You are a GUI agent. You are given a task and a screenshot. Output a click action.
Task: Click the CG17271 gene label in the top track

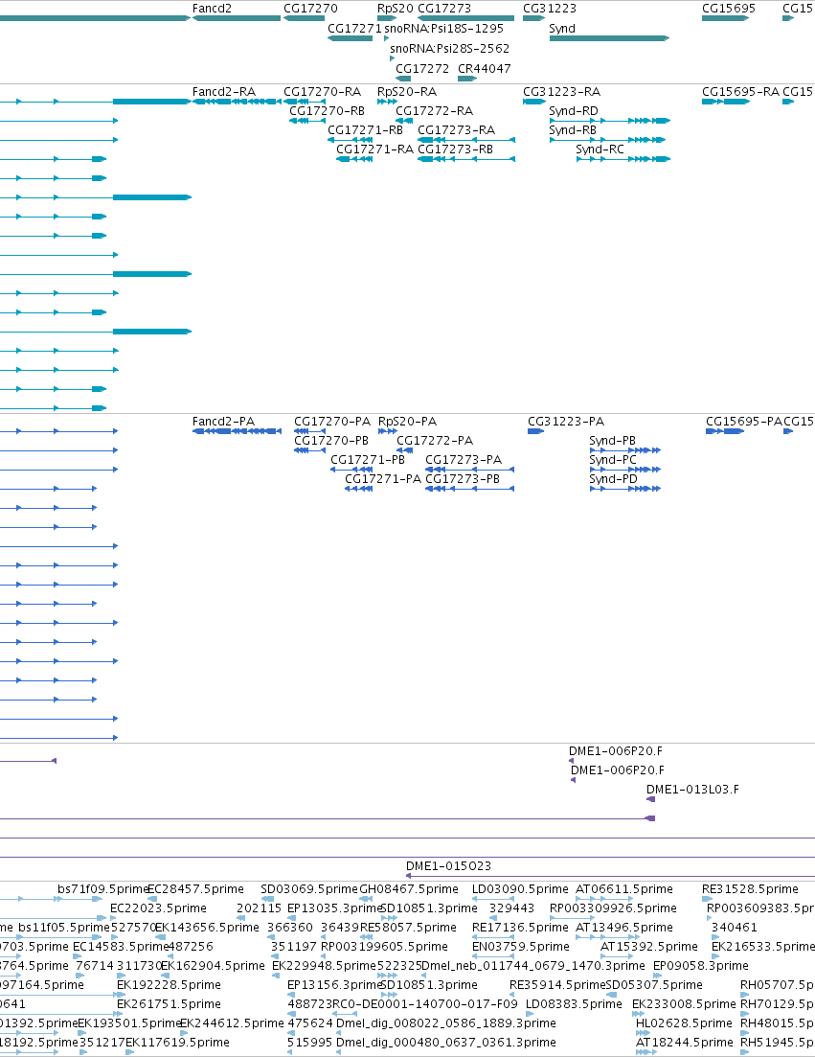[354, 29]
